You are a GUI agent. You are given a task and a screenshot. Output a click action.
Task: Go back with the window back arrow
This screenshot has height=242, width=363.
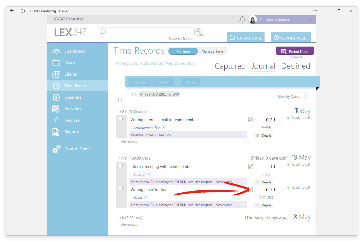coord(12,11)
